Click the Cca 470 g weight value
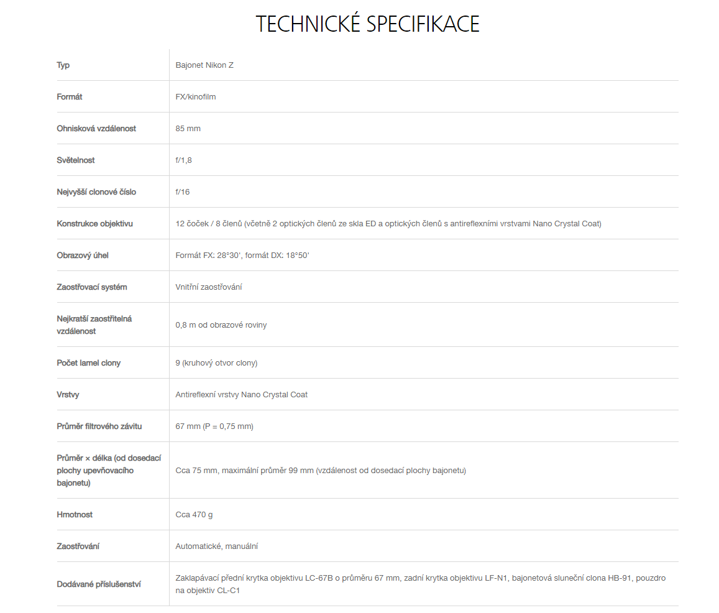The width and height of the screenshot is (719, 613). (194, 515)
